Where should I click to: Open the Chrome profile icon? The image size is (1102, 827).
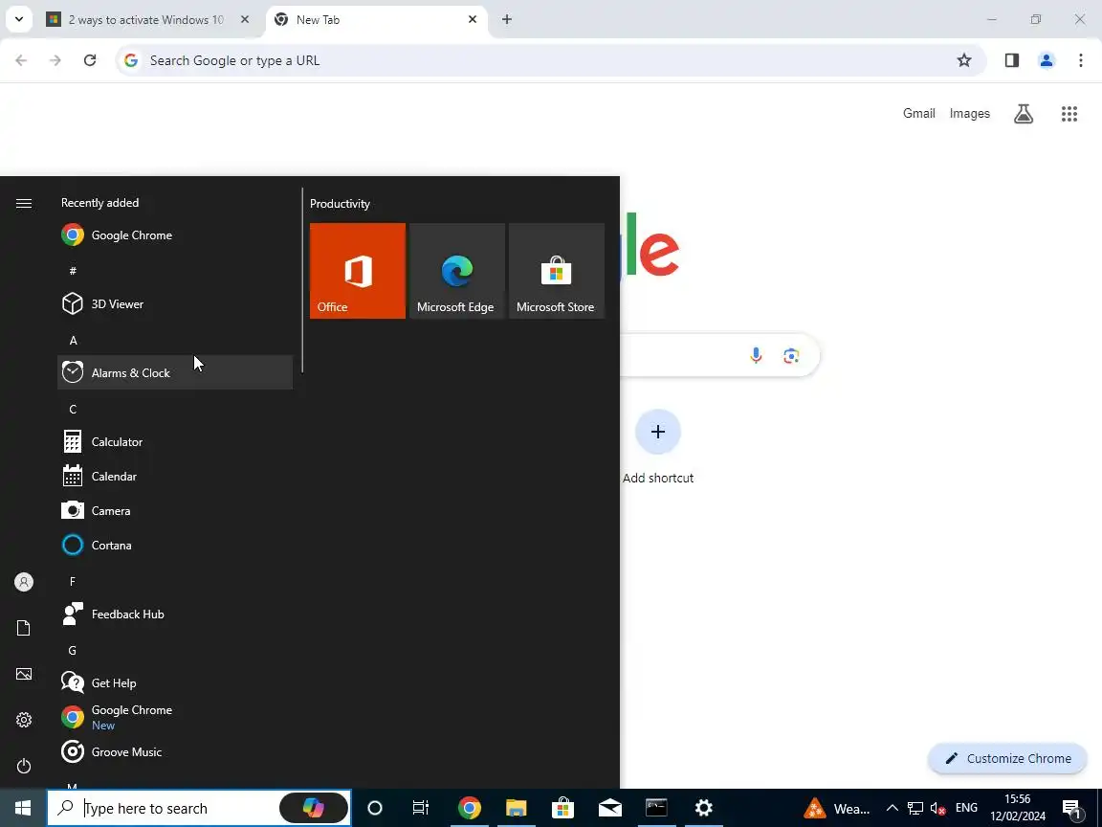pyautogui.click(x=1047, y=60)
